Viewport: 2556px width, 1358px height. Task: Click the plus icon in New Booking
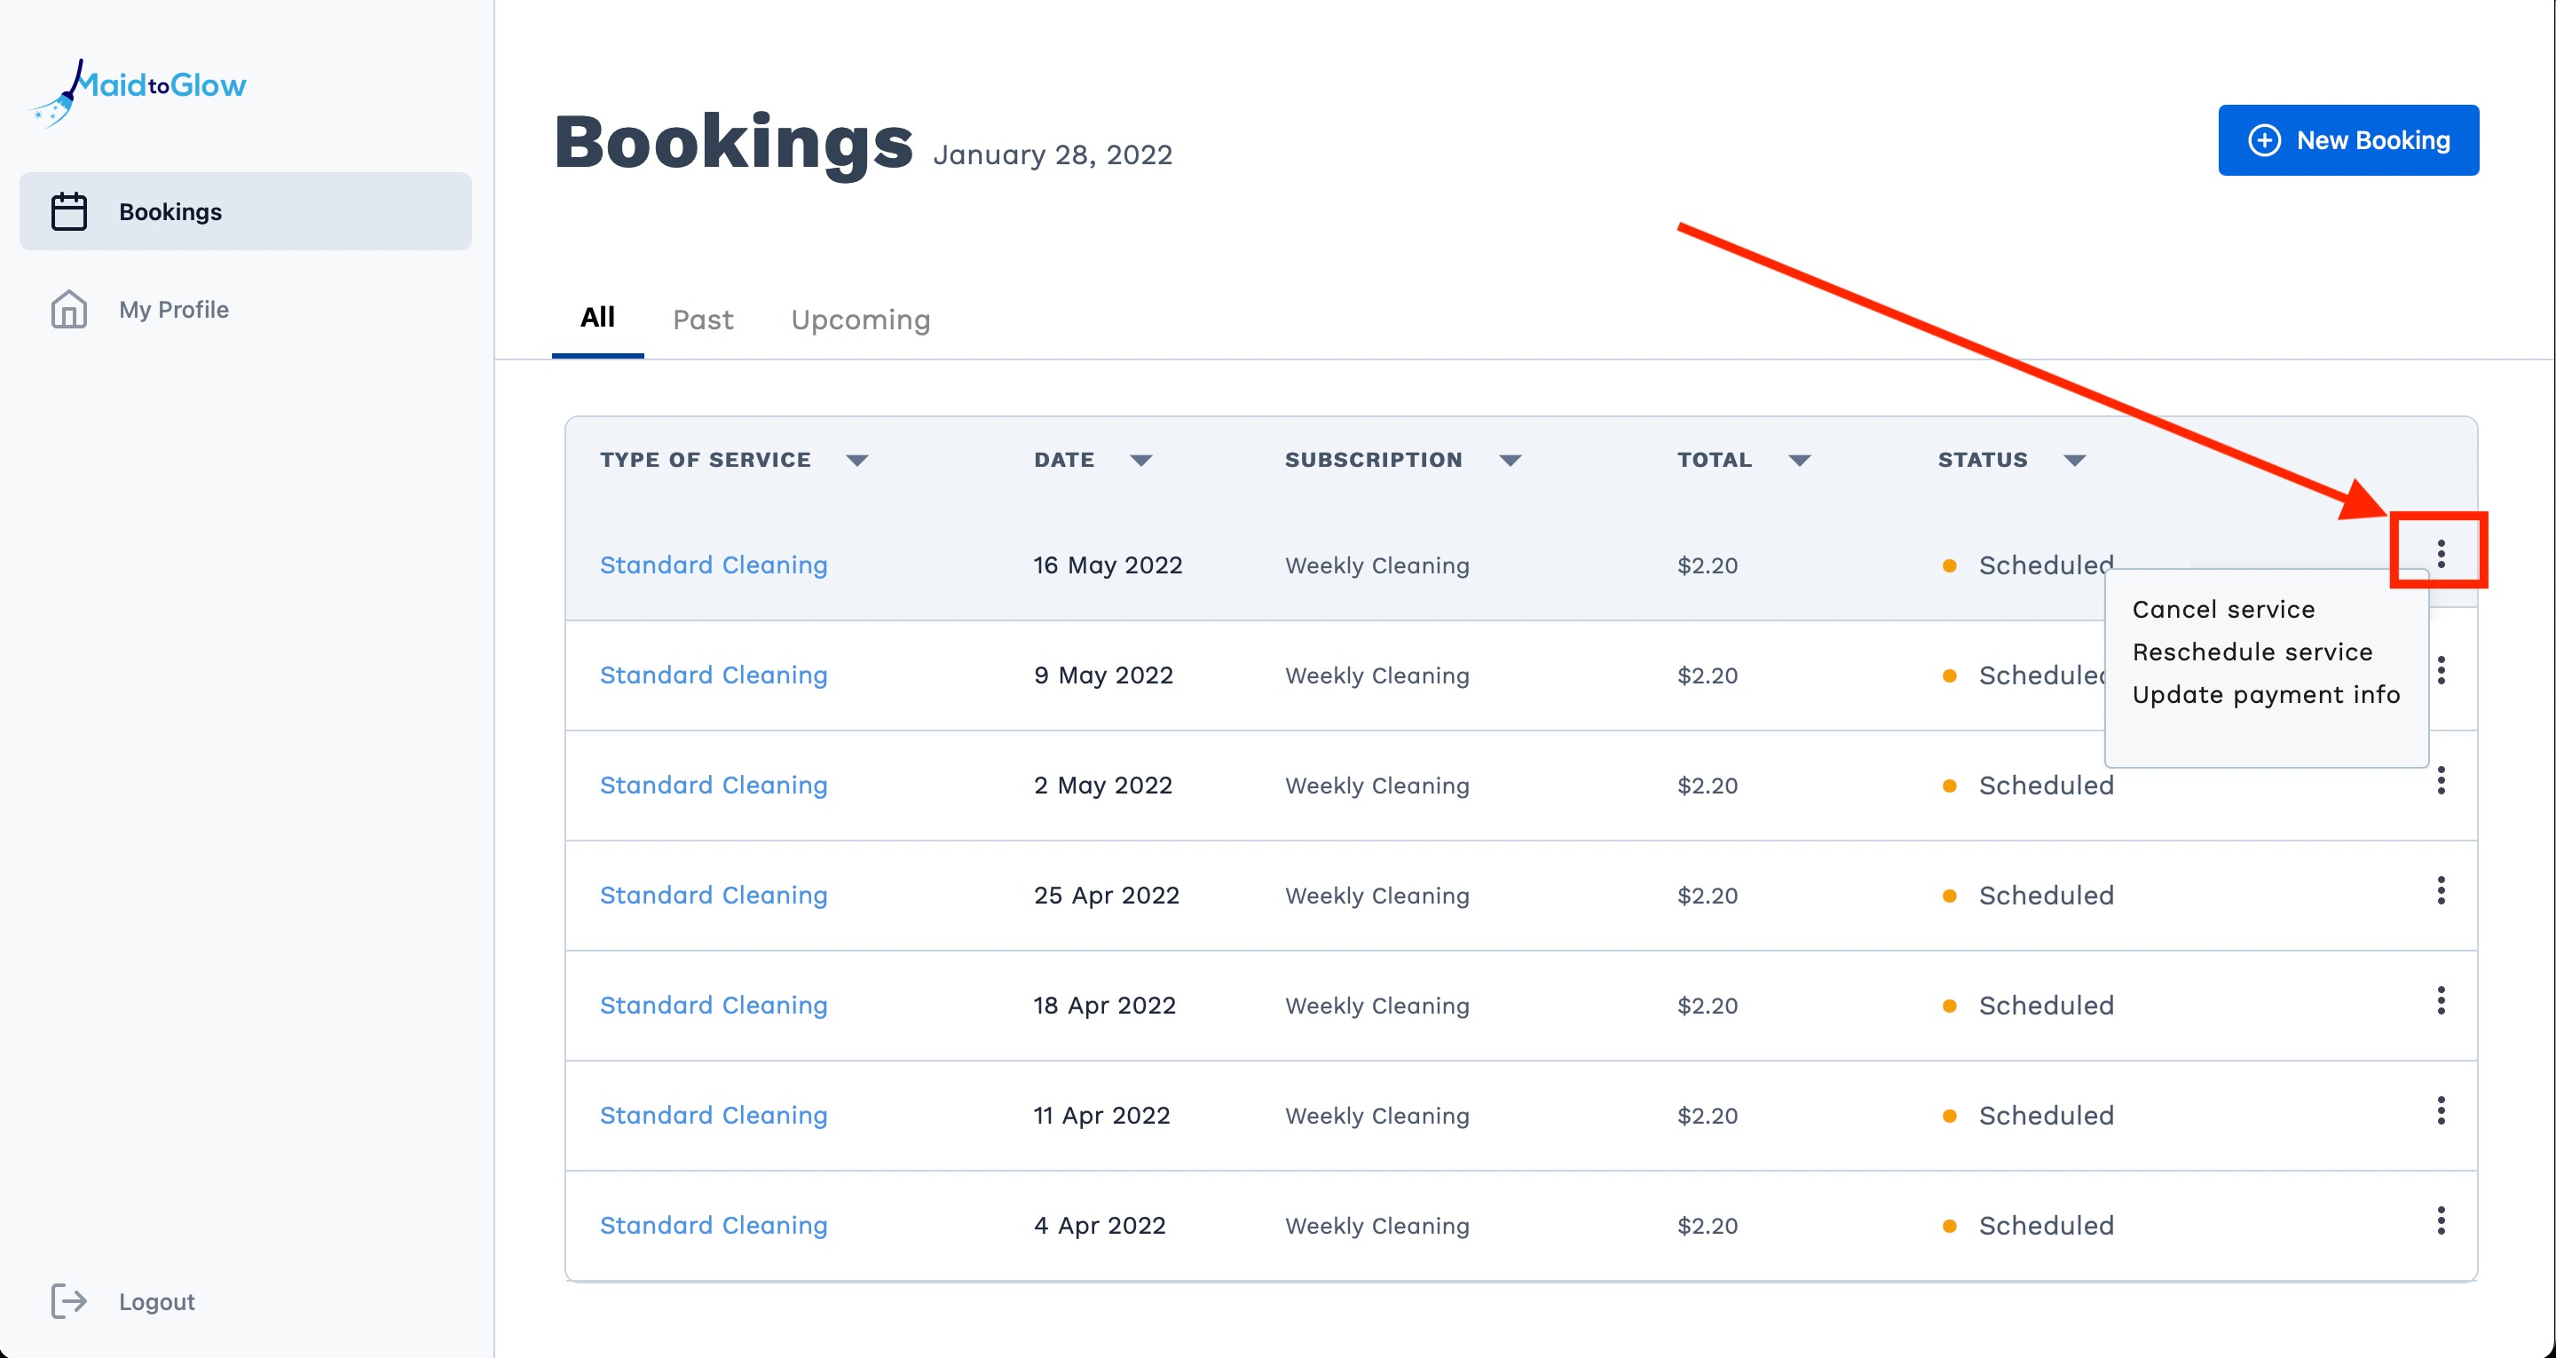pos(2263,140)
